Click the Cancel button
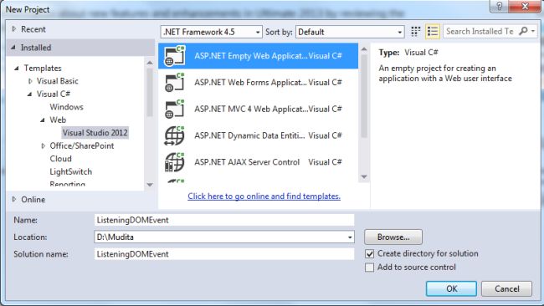 pyautogui.click(x=506, y=288)
